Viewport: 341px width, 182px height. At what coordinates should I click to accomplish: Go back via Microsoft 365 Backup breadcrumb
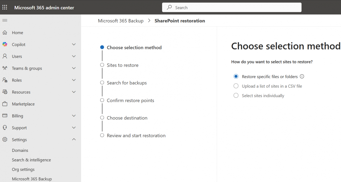click(121, 21)
